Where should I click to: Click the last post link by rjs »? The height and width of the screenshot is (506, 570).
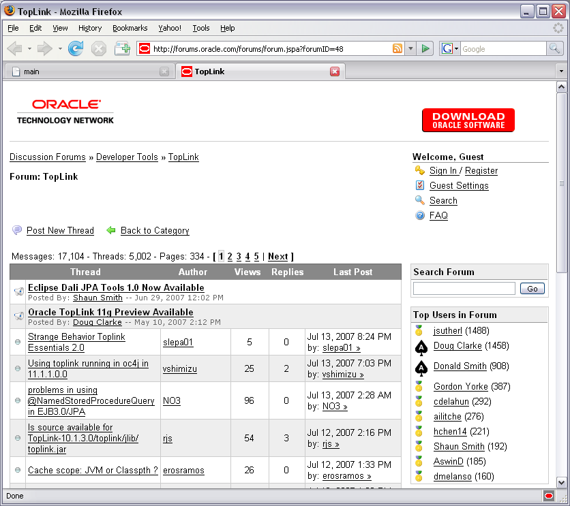pyautogui.click(x=331, y=443)
